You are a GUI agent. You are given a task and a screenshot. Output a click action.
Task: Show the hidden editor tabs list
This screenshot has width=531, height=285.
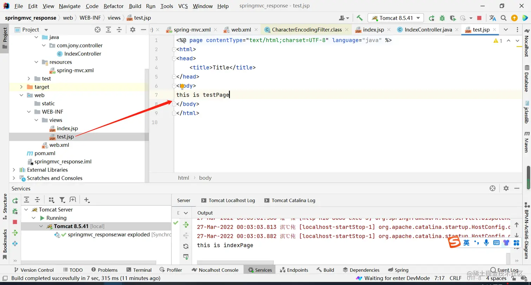506,29
